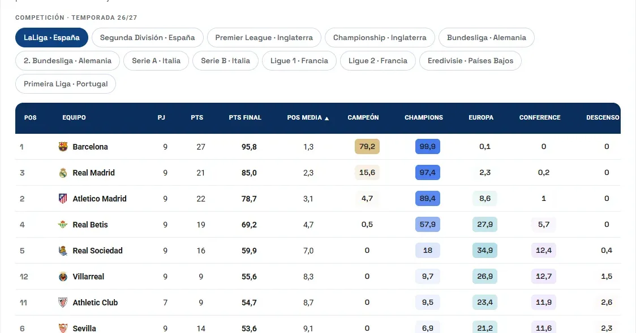Click the Barcelona team name
The image size is (636, 333).
click(x=90, y=147)
